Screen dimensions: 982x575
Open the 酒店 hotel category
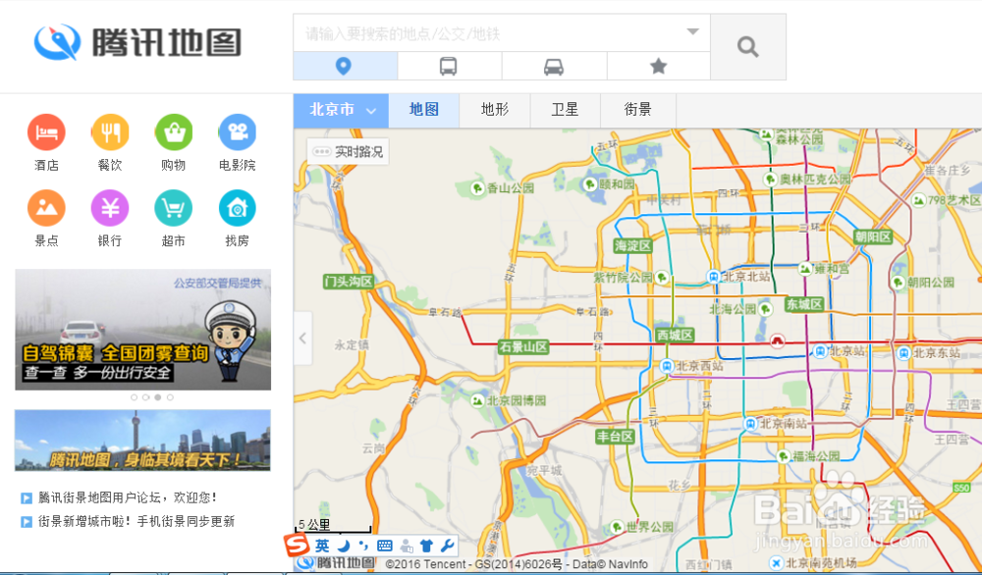(46, 132)
